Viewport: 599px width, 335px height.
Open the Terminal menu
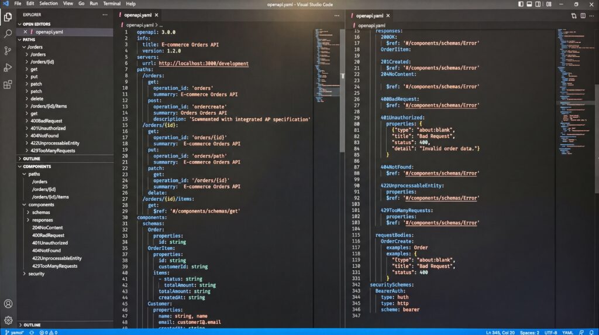pyautogui.click(x=112, y=4)
